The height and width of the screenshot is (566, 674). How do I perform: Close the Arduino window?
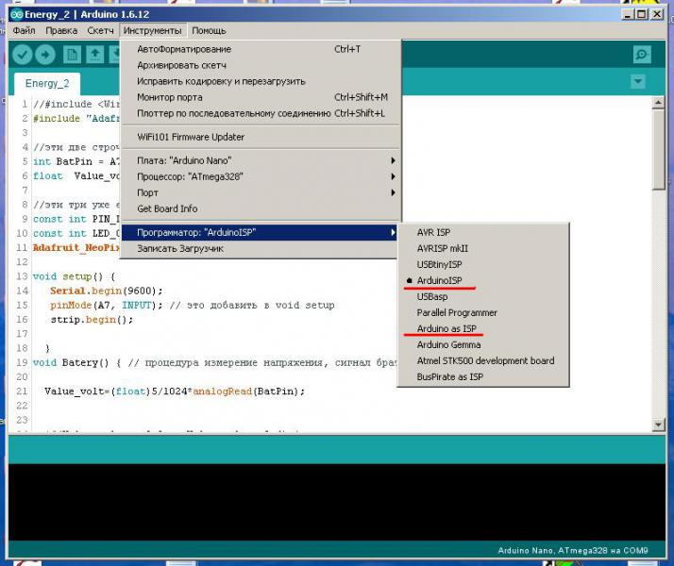point(657,14)
